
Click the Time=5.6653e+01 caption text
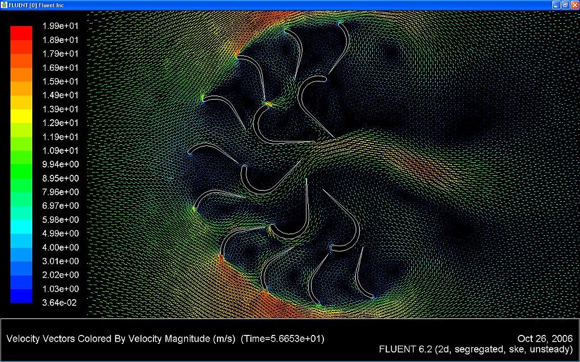(283, 339)
